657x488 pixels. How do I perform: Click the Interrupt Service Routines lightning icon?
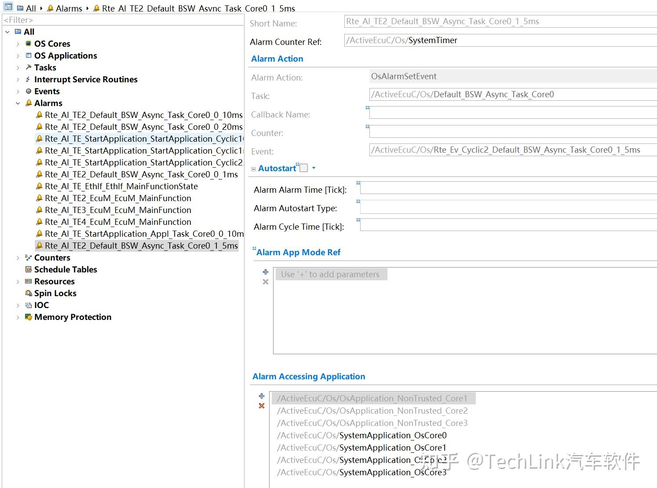pyautogui.click(x=29, y=79)
